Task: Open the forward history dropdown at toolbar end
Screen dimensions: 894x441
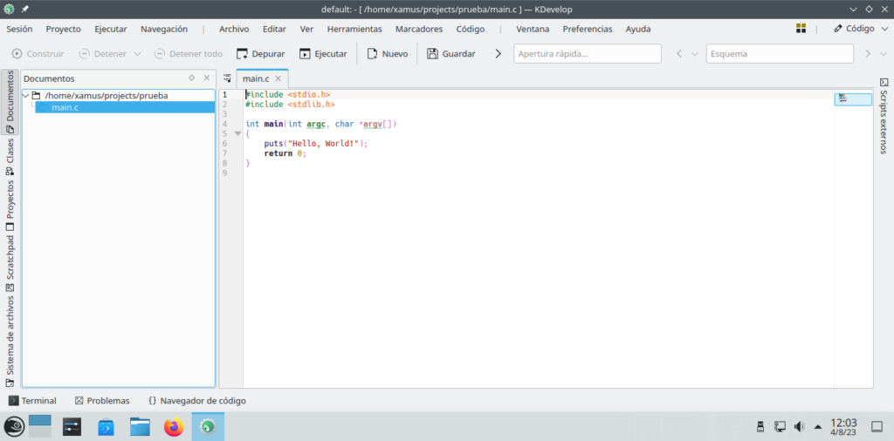Action: click(x=884, y=53)
